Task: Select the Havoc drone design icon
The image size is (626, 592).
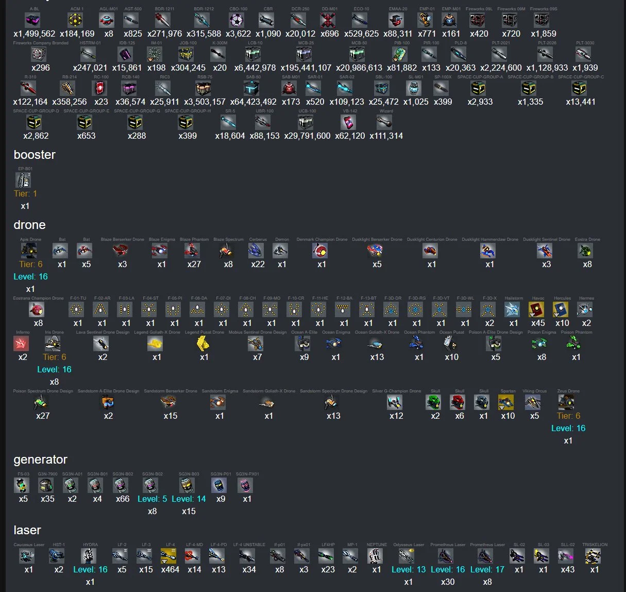Action: (537, 309)
